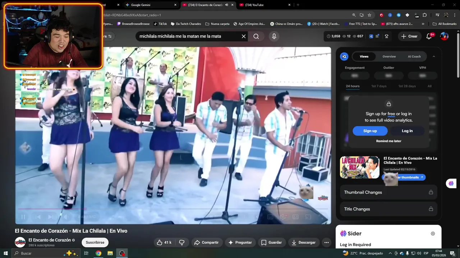Viewport: 460px width, 258px height.
Task: Save video with Guardar button
Action: coord(271,243)
